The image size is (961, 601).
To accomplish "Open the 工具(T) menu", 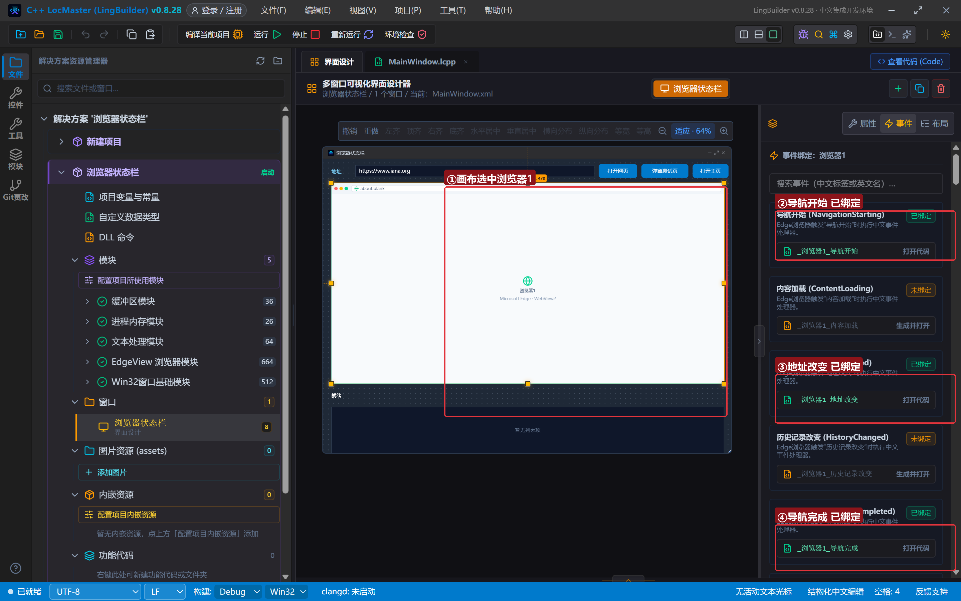I will [453, 10].
